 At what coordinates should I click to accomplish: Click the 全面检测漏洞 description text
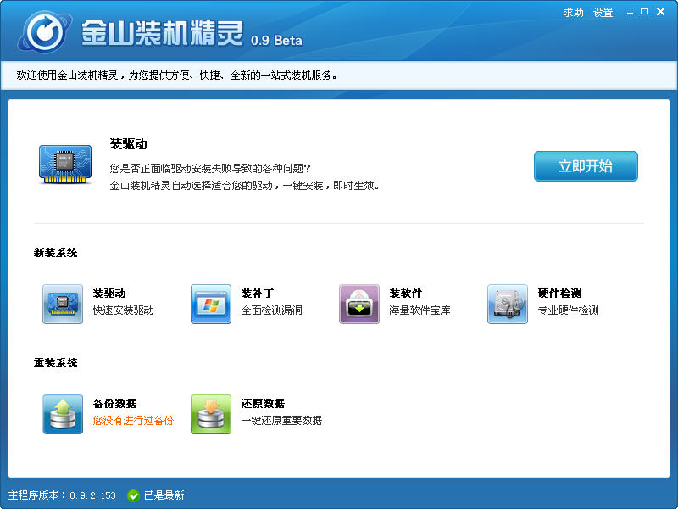click(x=271, y=310)
